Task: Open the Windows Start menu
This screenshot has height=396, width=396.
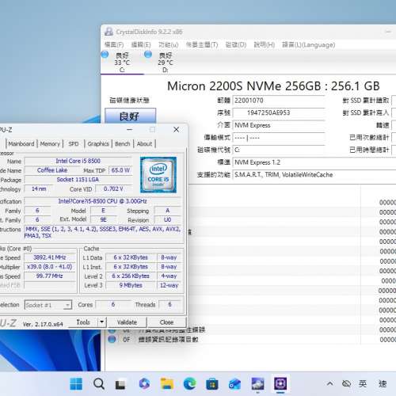Action: (76, 384)
